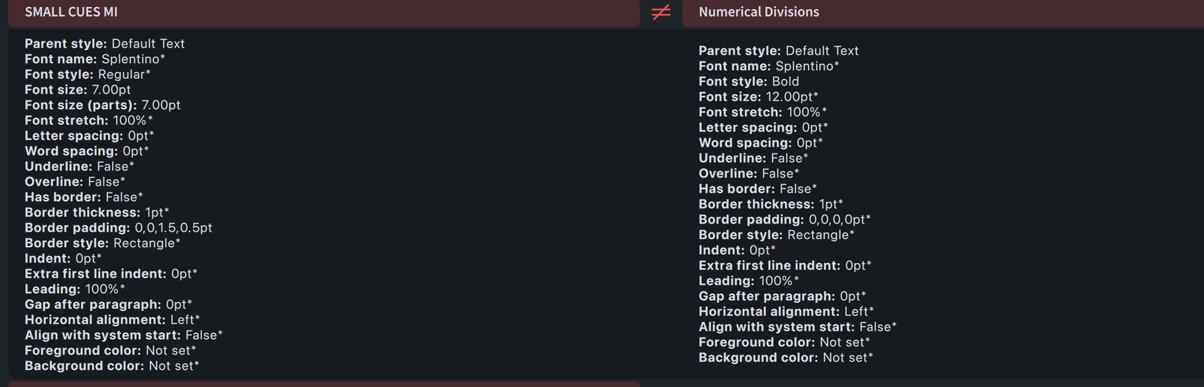Click Font name Splentino in SMALL CUES MI
The width and height of the screenshot is (1204, 387).
94,59
